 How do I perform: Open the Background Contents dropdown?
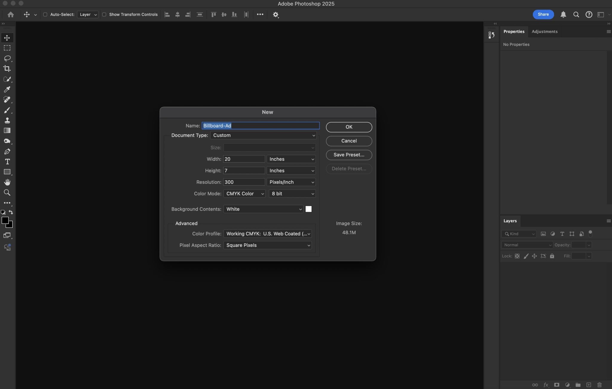tap(263, 209)
